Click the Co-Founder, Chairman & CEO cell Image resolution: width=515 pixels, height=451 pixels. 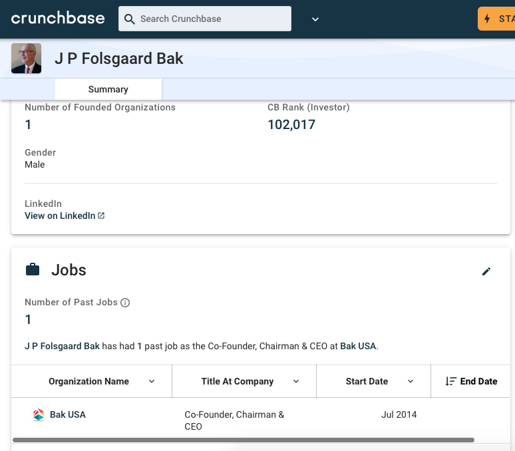pyautogui.click(x=234, y=420)
